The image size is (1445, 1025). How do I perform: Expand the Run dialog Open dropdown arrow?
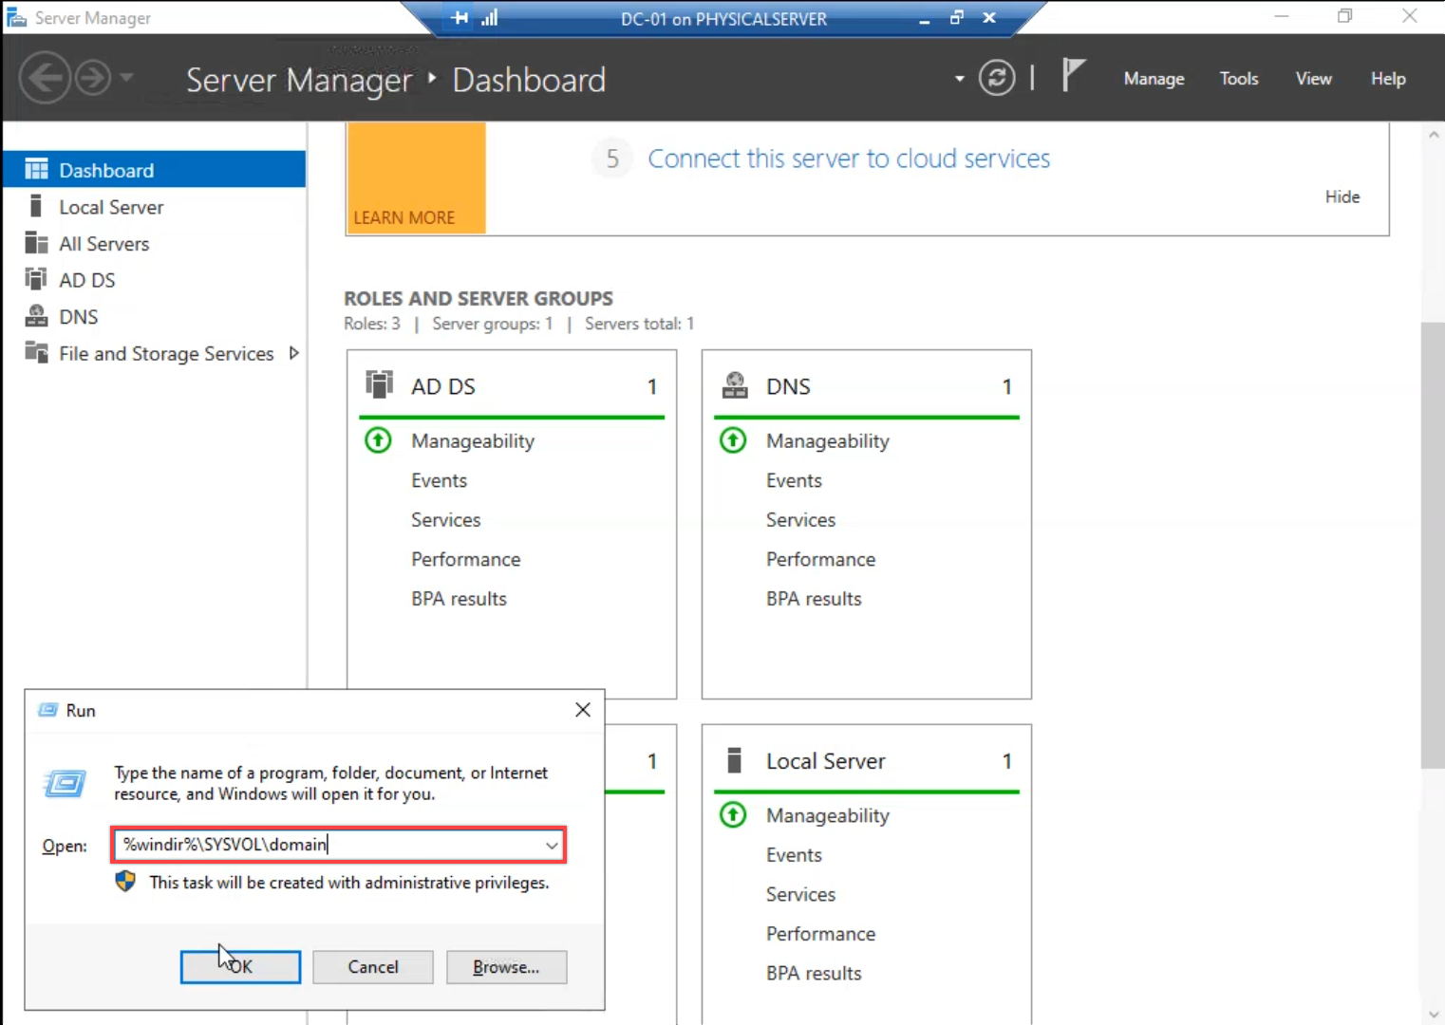pos(552,845)
